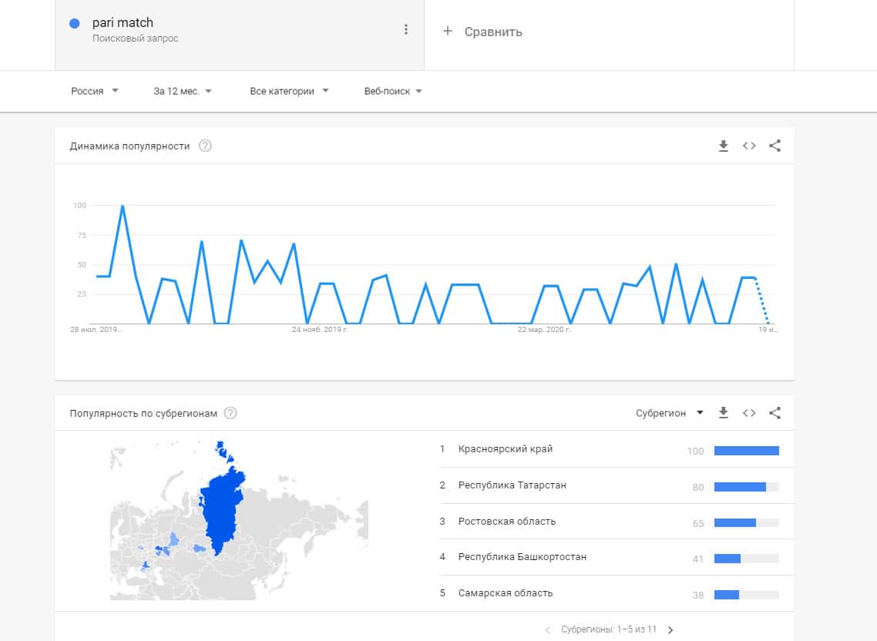Click the pari match search term box

pyautogui.click(x=240, y=35)
